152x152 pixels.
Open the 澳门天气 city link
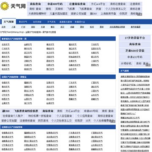click(x=50, y=69)
